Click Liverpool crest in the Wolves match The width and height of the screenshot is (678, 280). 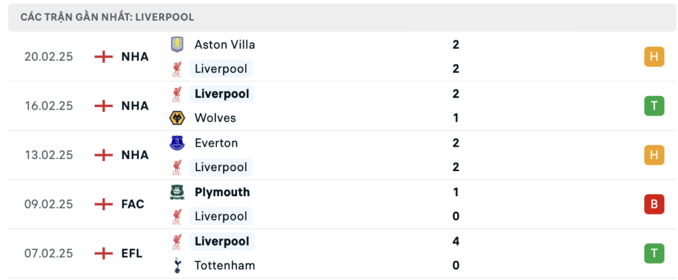[x=177, y=94]
